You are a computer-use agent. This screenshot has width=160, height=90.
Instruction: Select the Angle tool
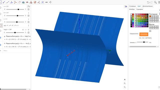39,2
